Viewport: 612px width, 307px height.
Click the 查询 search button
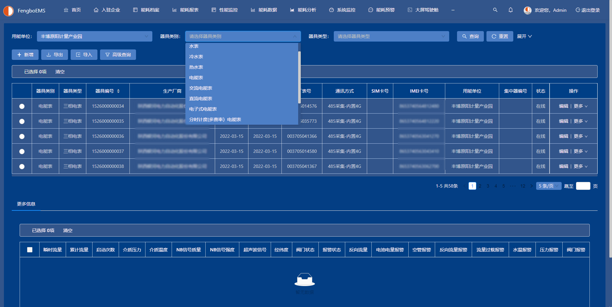pyautogui.click(x=470, y=36)
